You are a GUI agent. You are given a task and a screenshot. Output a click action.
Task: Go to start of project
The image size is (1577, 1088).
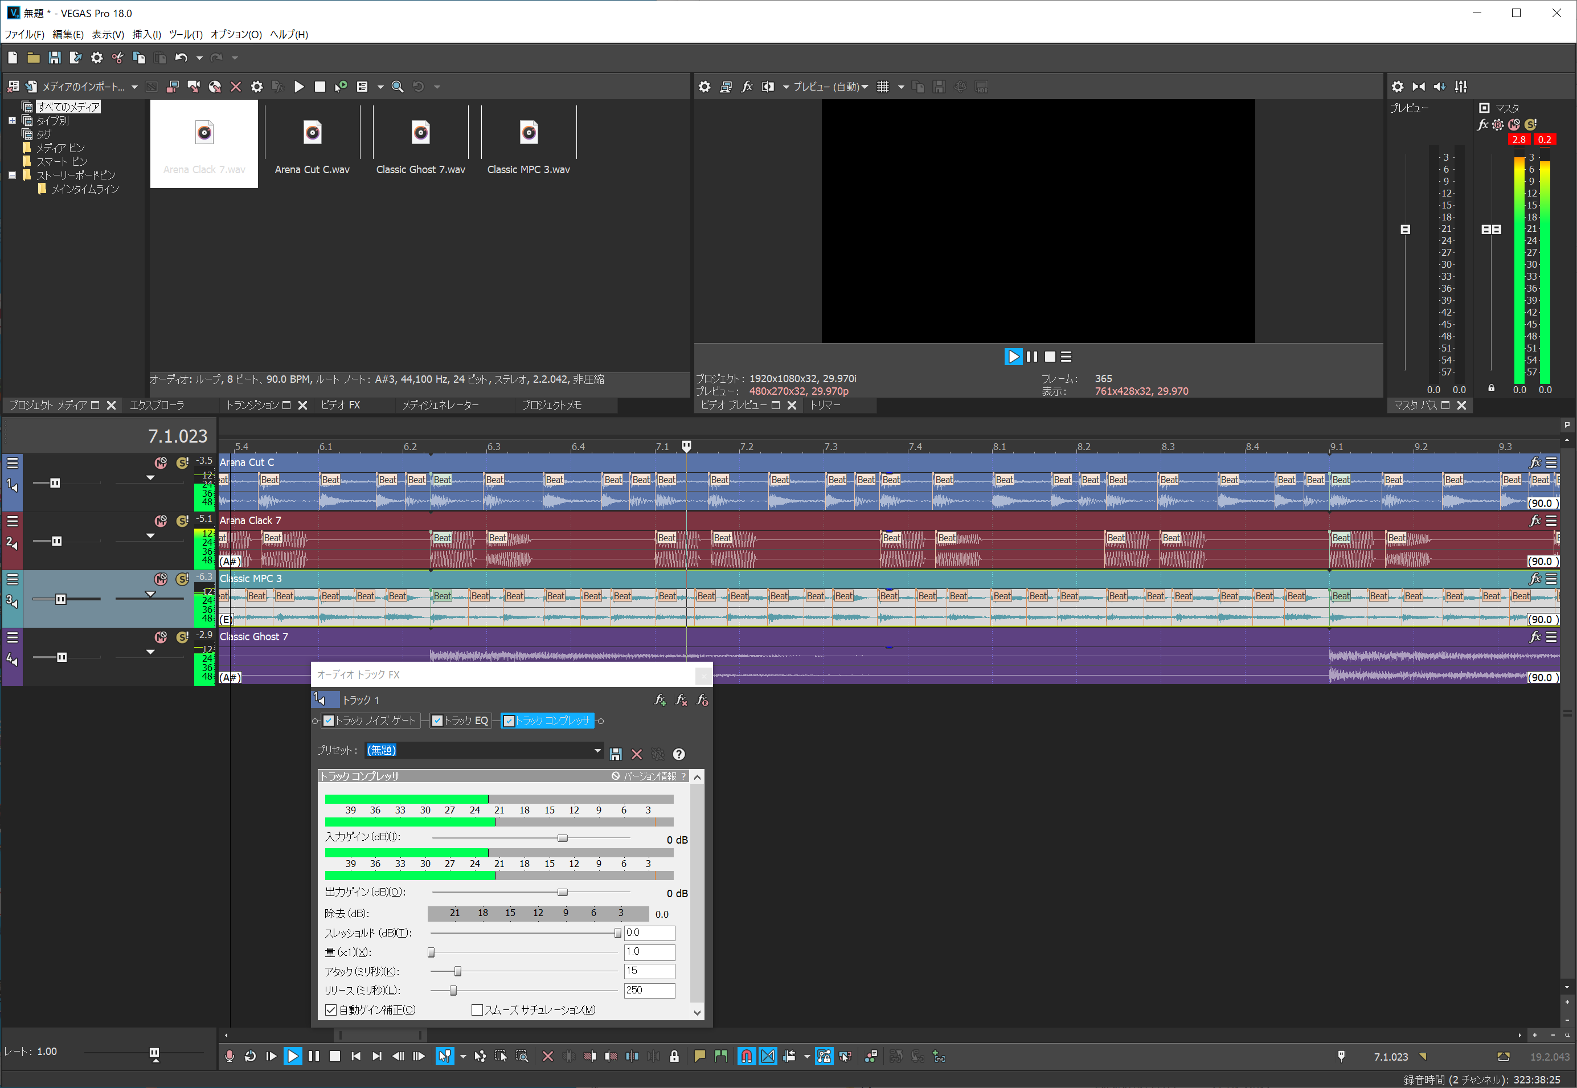click(356, 1056)
